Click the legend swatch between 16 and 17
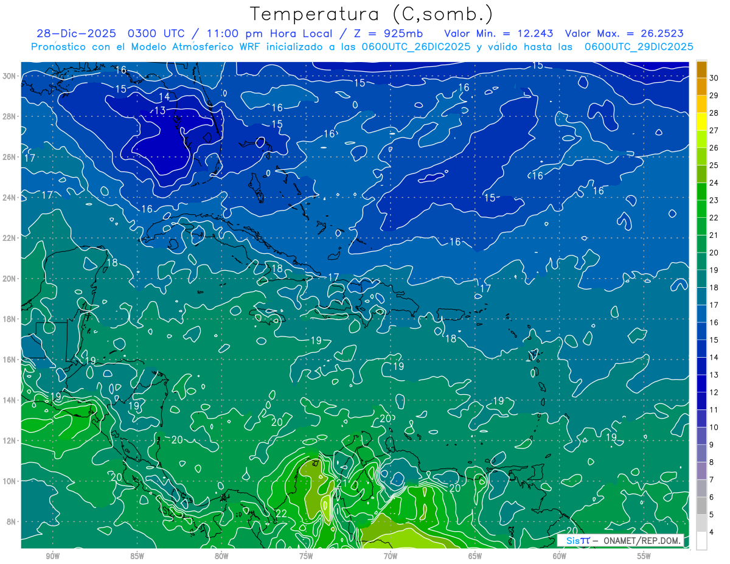 pyautogui.click(x=701, y=313)
